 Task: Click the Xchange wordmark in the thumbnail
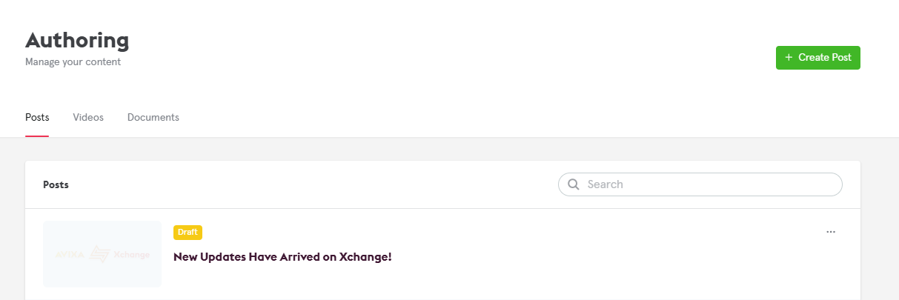pyautogui.click(x=132, y=255)
